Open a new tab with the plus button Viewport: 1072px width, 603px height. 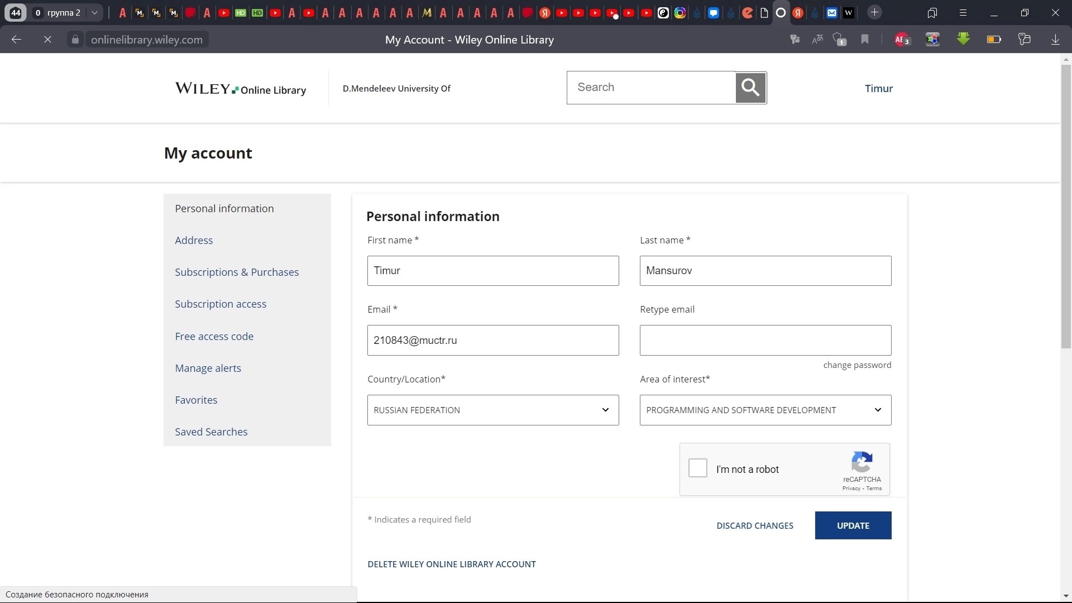pos(874,12)
